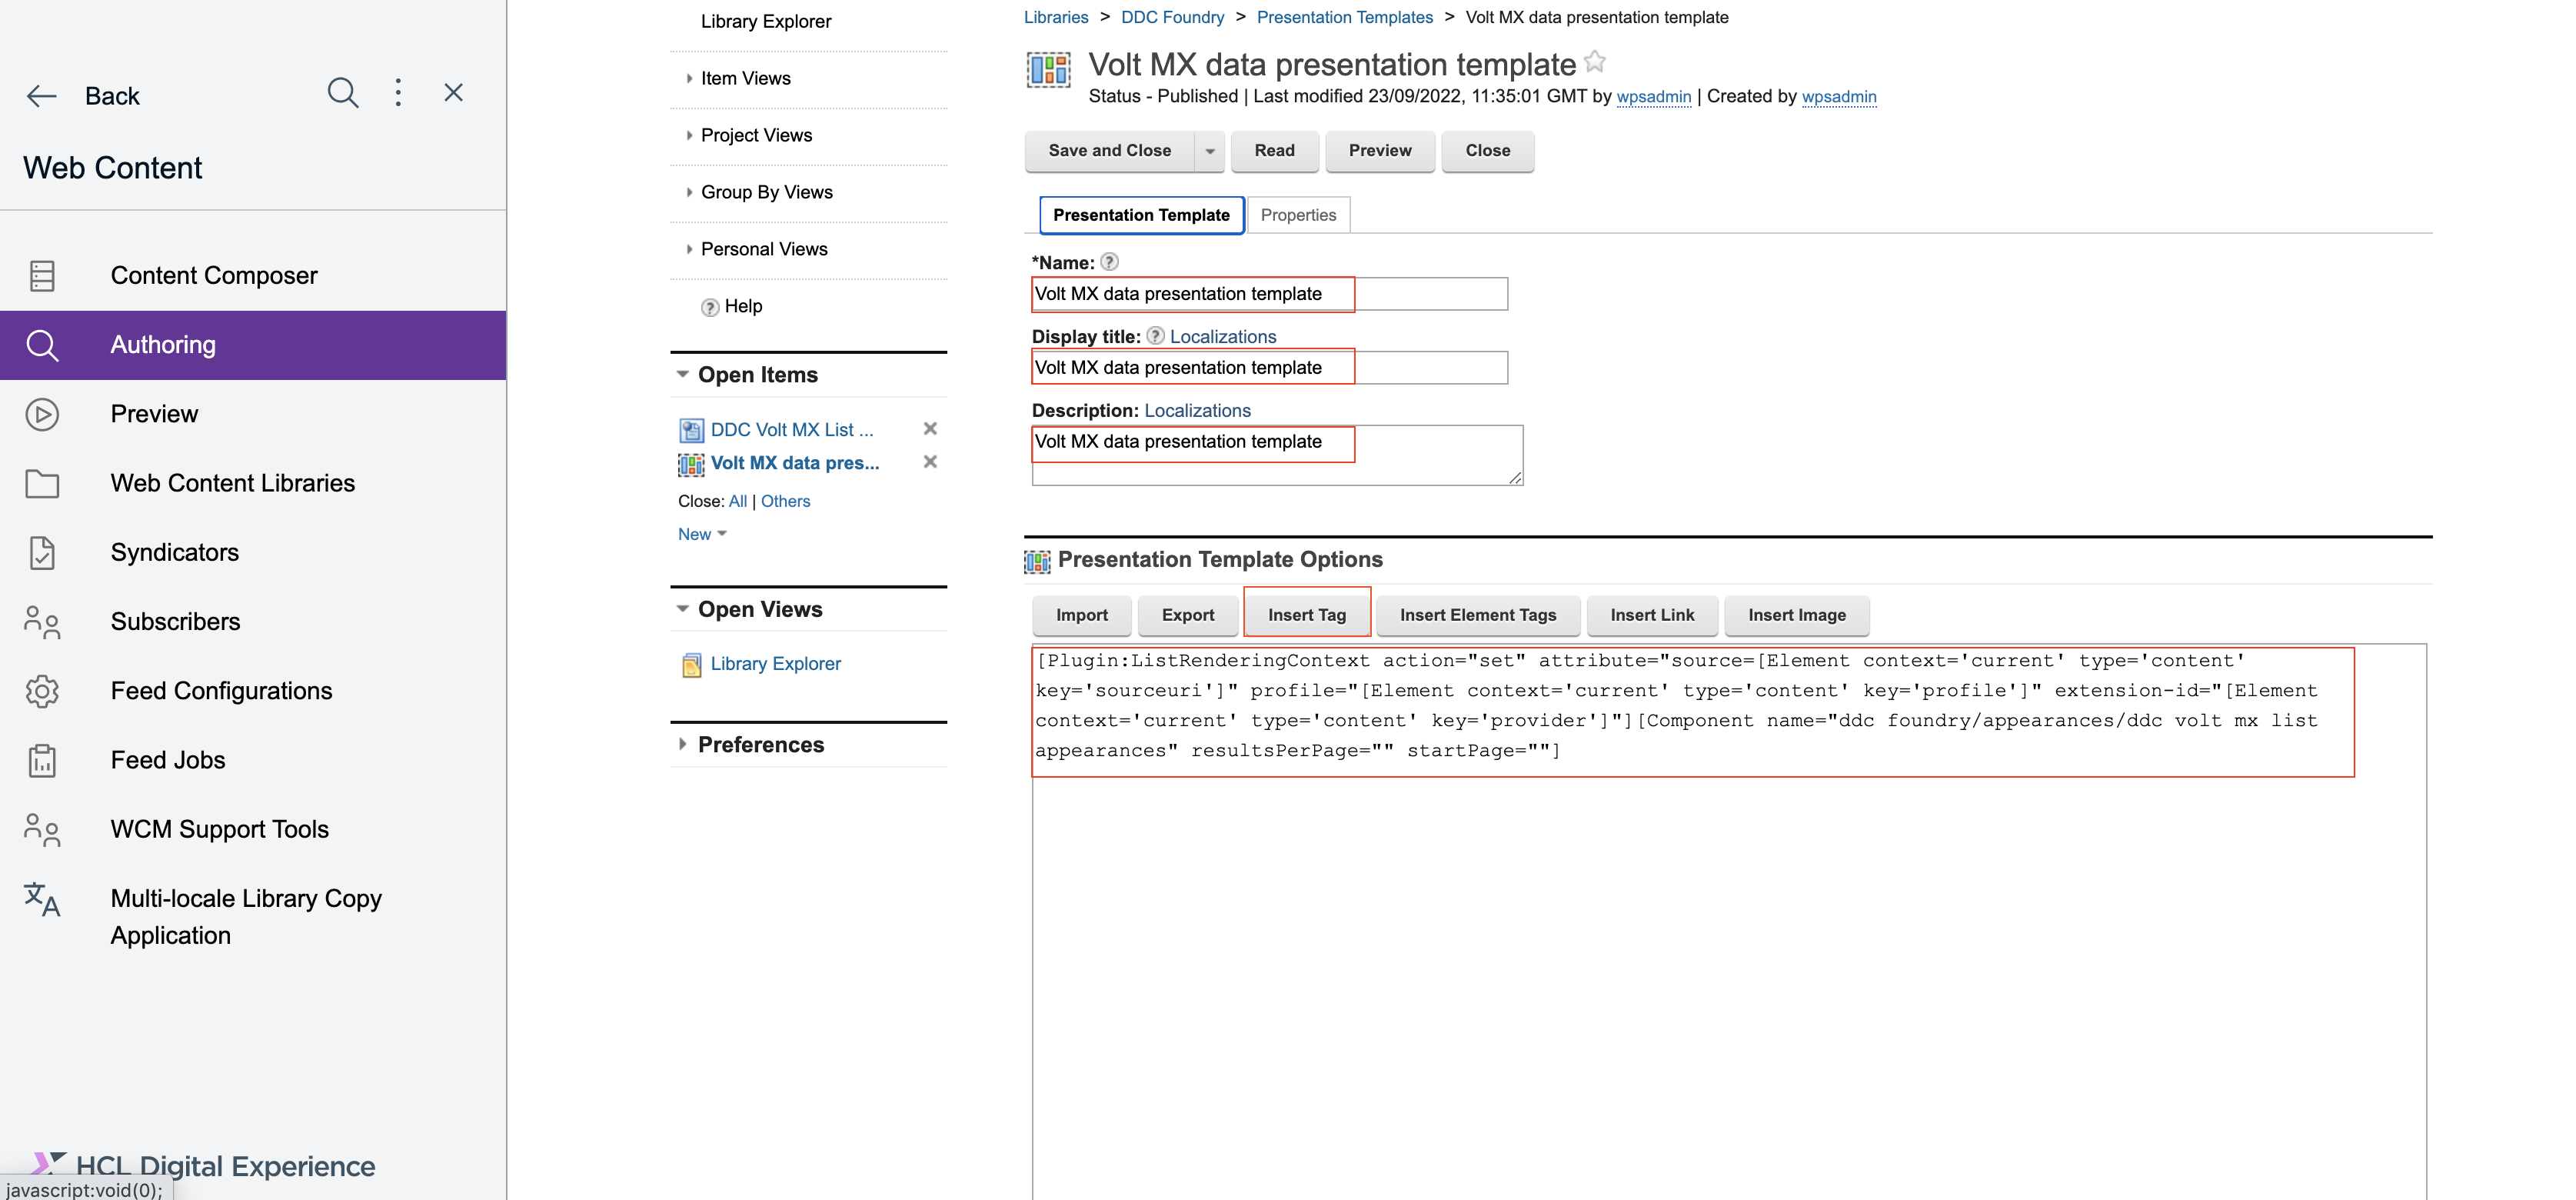This screenshot has height=1200, width=2576.
Task: Close the DDC Volt MX List open item
Action: 930,429
